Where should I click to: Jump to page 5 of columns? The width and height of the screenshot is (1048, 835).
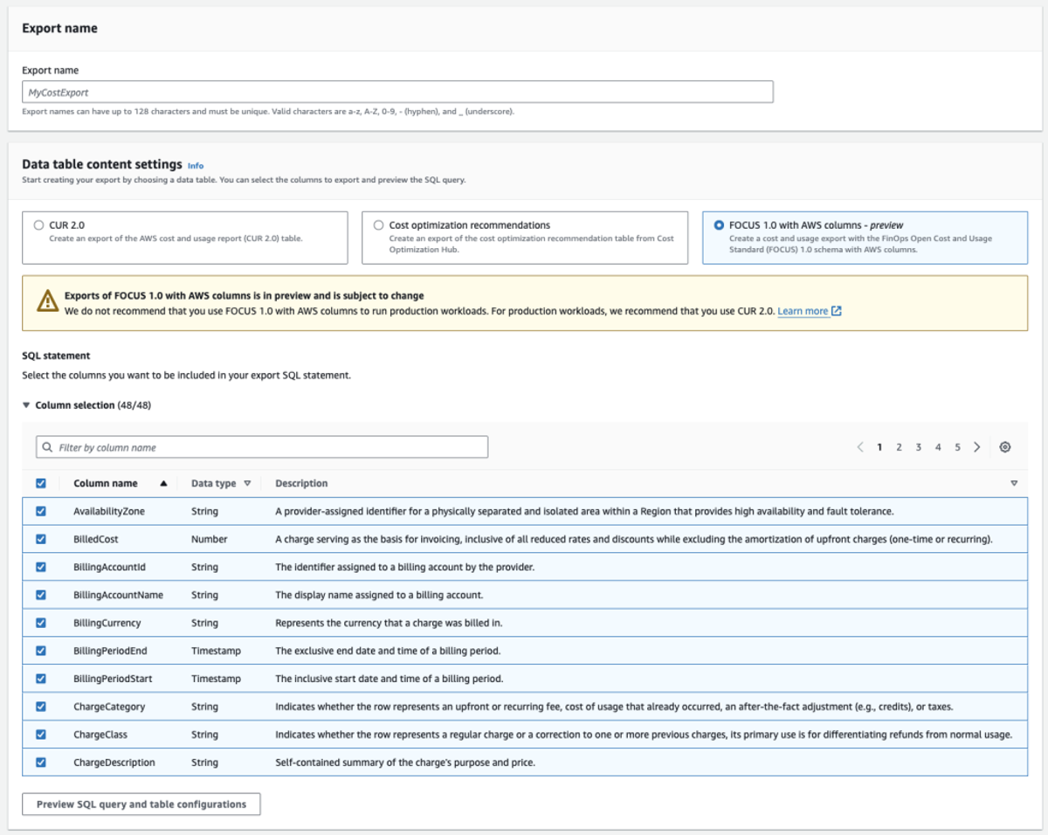pyautogui.click(x=957, y=447)
